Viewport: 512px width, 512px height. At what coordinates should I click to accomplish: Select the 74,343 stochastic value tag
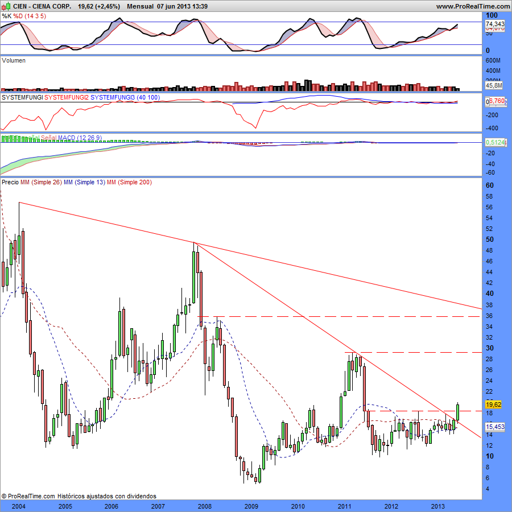(x=495, y=24)
